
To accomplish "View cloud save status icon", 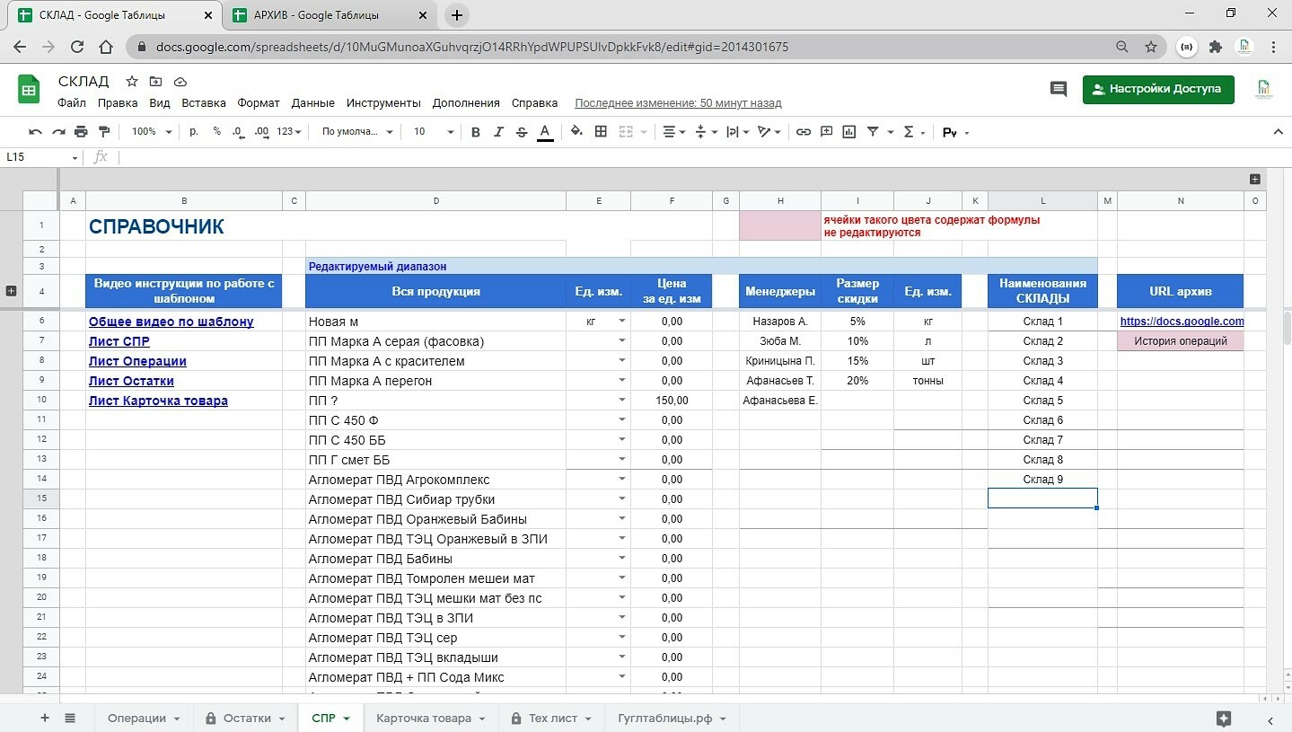I will 180,82.
